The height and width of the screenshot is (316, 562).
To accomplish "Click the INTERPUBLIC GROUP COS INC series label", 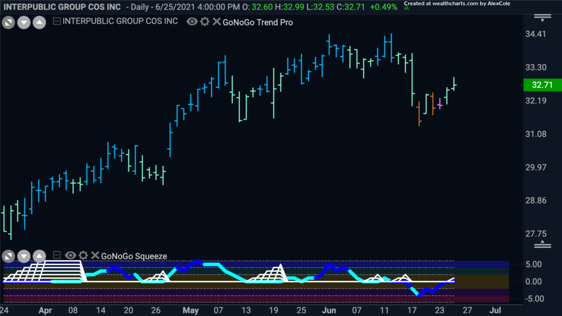I will tap(120, 21).
